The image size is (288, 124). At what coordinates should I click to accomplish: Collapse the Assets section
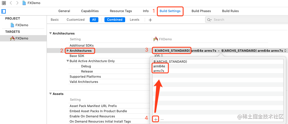point(51,94)
